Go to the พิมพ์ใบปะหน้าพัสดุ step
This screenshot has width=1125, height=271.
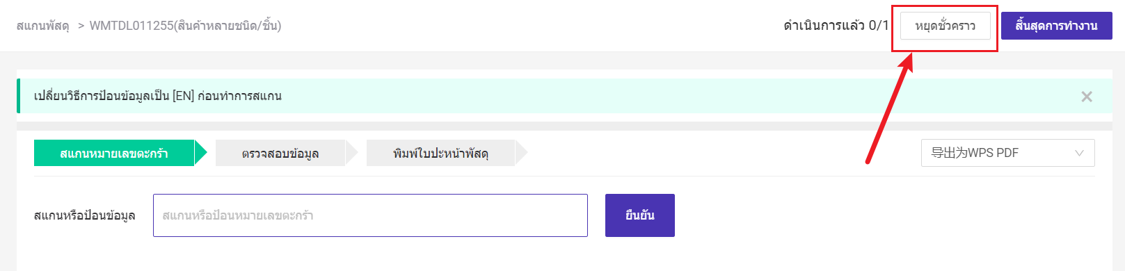click(440, 153)
